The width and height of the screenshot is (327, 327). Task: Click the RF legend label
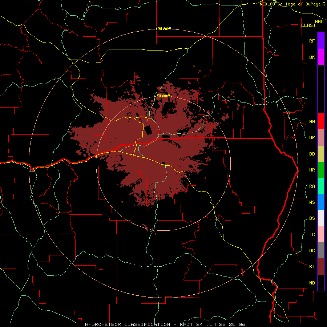tap(312, 41)
